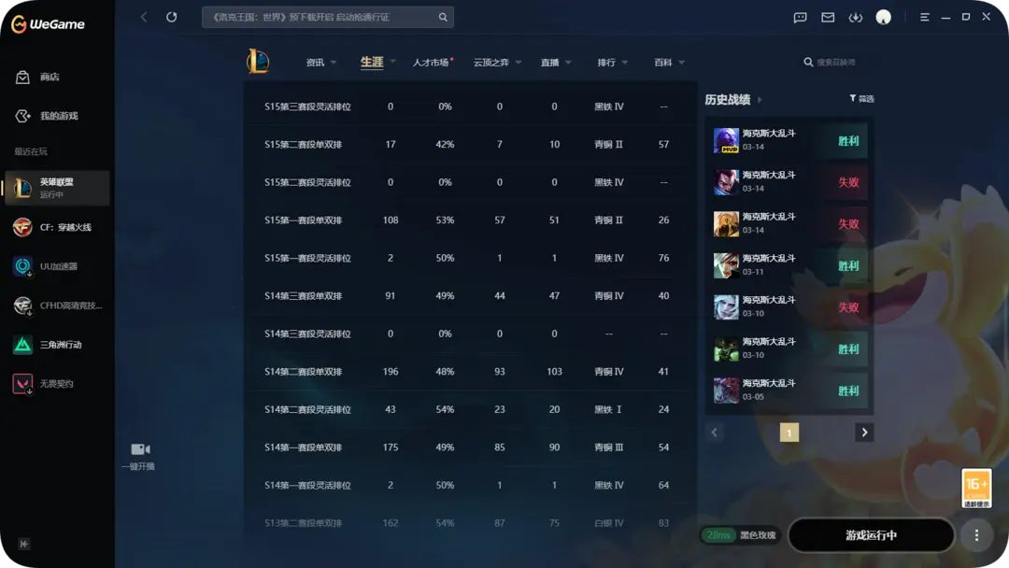Refresh the page with reload icon
Image resolution: width=1009 pixels, height=568 pixels.
tap(171, 18)
